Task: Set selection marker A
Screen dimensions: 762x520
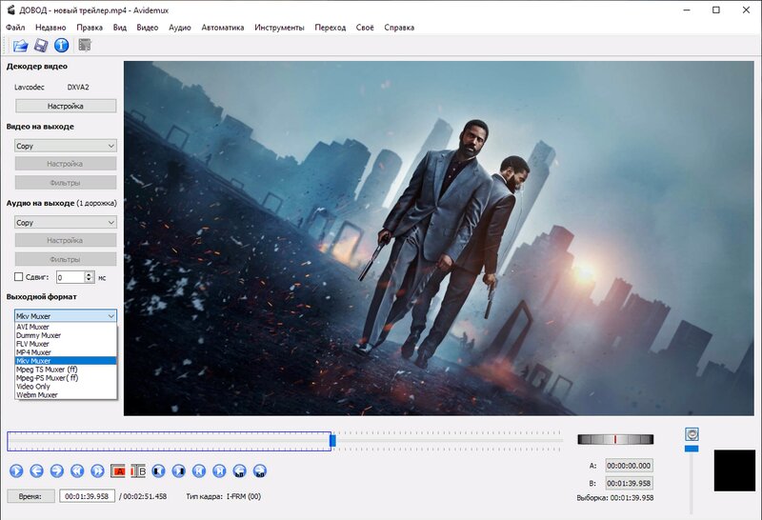Action: pos(118,470)
